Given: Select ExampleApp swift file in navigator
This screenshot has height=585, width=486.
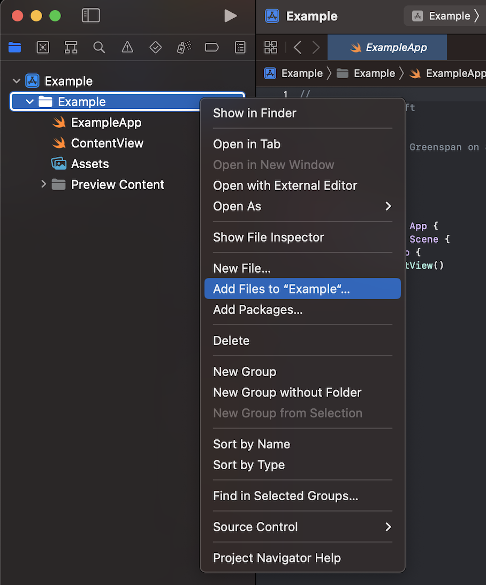Looking at the screenshot, I should (x=96, y=122).
